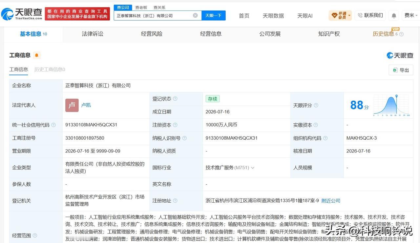Open notifications via the bell icon
420x243 pixels.
(x=394, y=15)
